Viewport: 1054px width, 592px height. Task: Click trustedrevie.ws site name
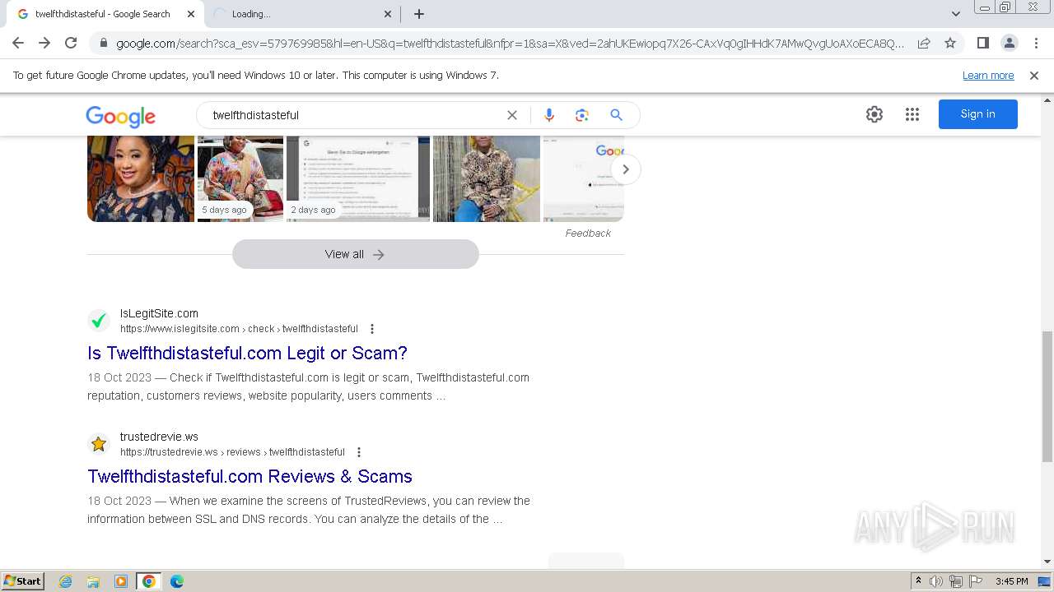[x=159, y=437]
